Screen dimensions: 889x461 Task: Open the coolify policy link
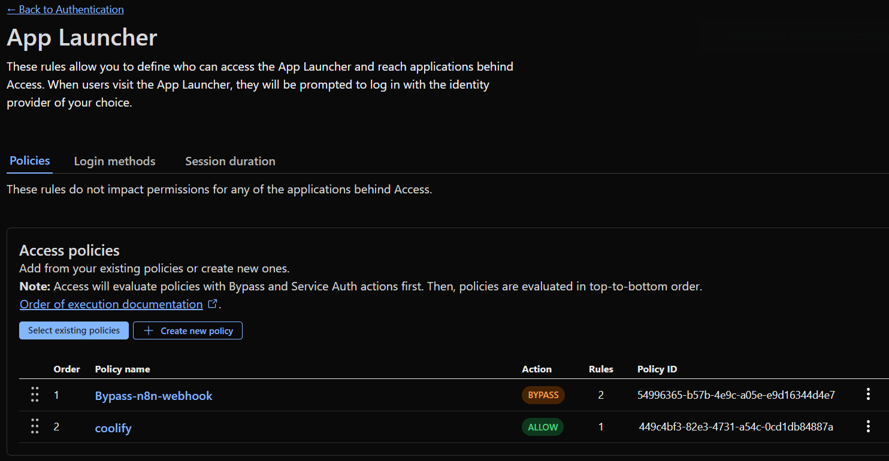coord(113,428)
